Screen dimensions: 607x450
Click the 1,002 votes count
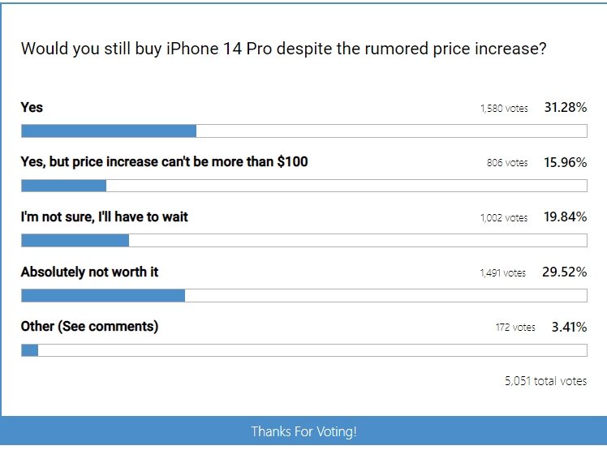[x=504, y=218]
